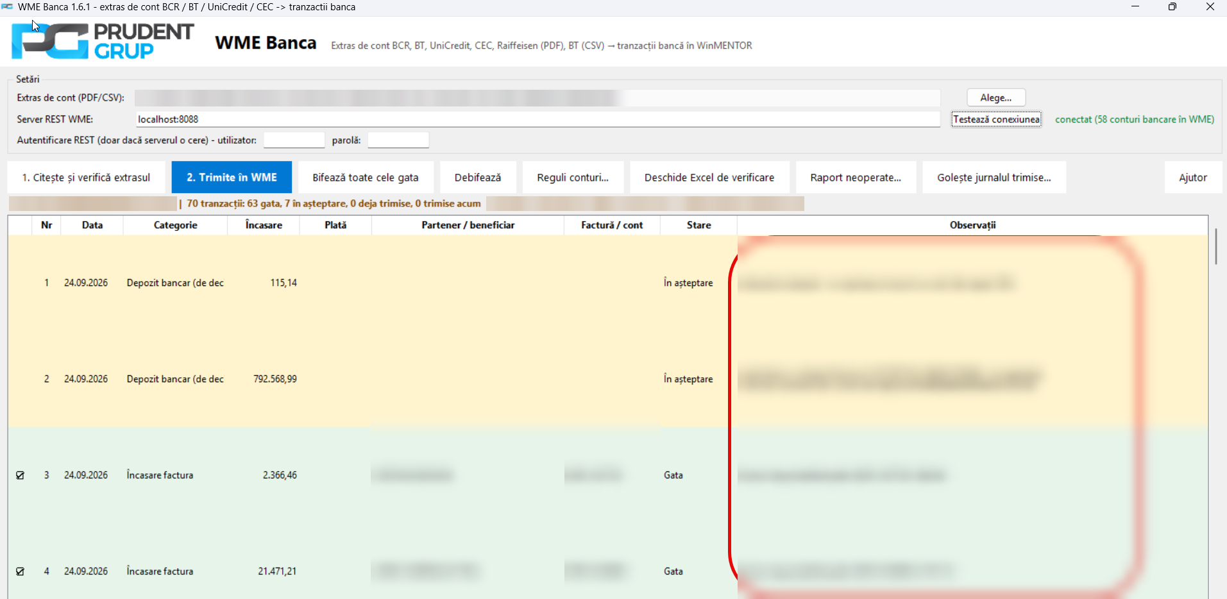The height and width of the screenshot is (599, 1227).
Task: Click the utilizator input field
Action: pyautogui.click(x=294, y=140)
